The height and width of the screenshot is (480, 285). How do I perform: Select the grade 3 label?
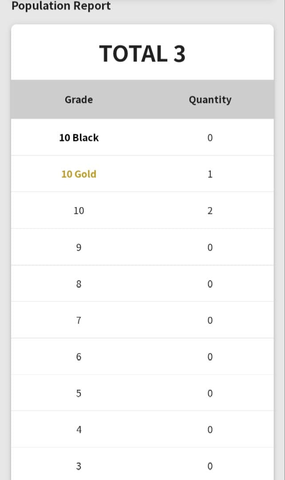(x=79, y=466)
